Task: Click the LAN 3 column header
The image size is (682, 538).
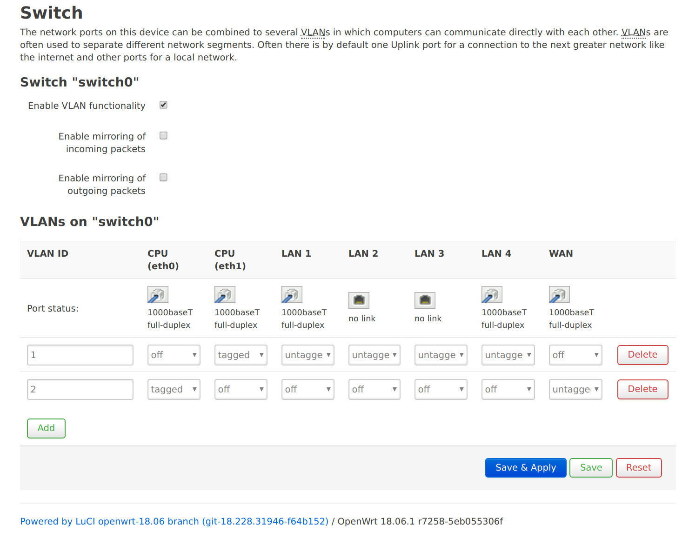Action: [x=429, y=253]
